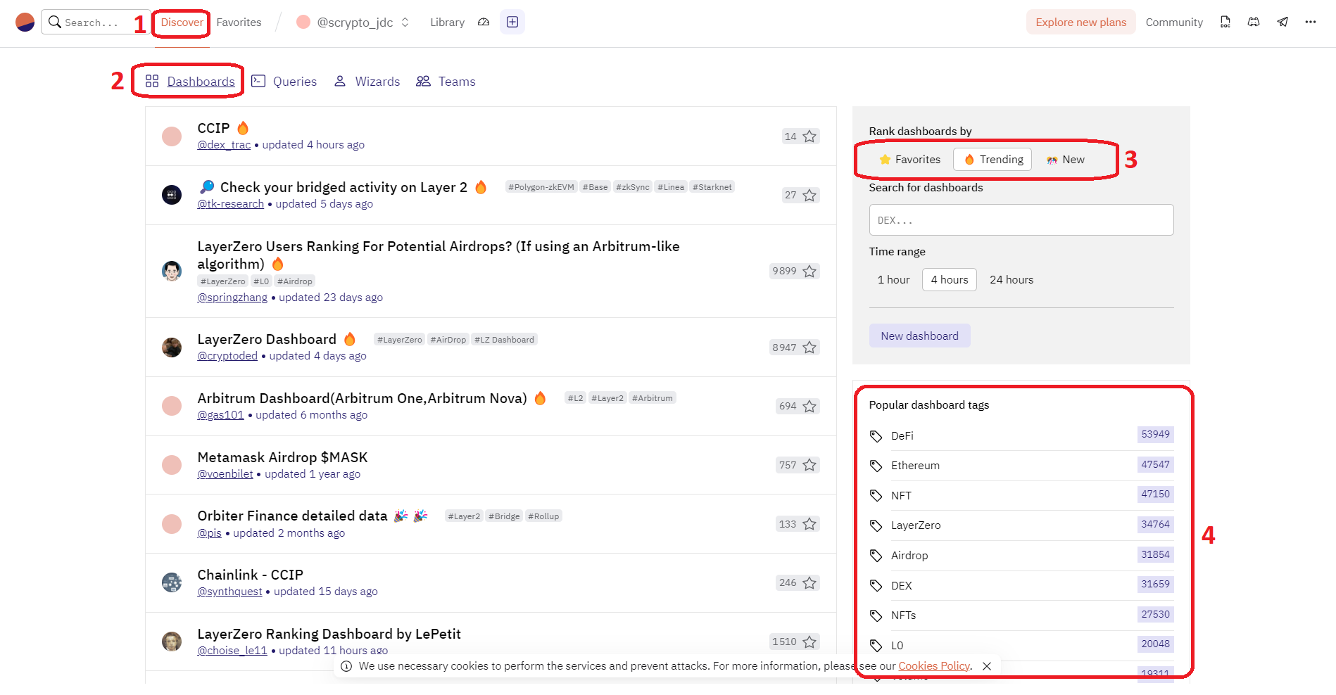
Task: Star Metamask Airdrop $MASK dashboard
Action: pyautogui.click(x=809, y=465)
